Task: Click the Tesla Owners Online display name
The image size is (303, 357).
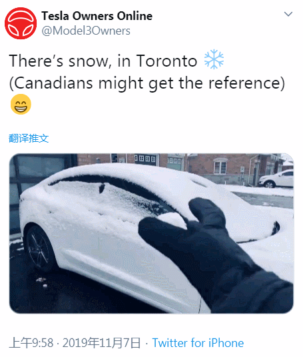Action: [97, 16]
